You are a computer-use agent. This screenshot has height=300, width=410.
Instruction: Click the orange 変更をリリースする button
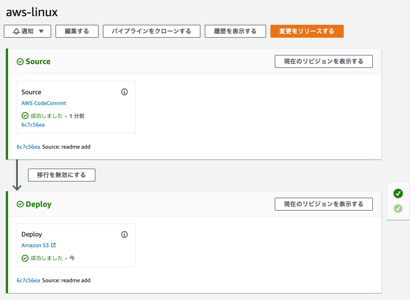coord(307,31)
